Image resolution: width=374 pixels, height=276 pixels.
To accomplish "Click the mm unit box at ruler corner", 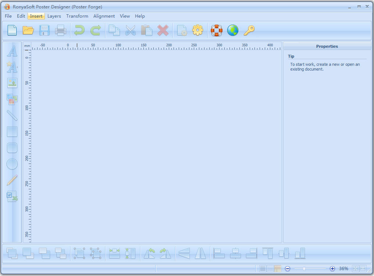I will tap(27, 46).
